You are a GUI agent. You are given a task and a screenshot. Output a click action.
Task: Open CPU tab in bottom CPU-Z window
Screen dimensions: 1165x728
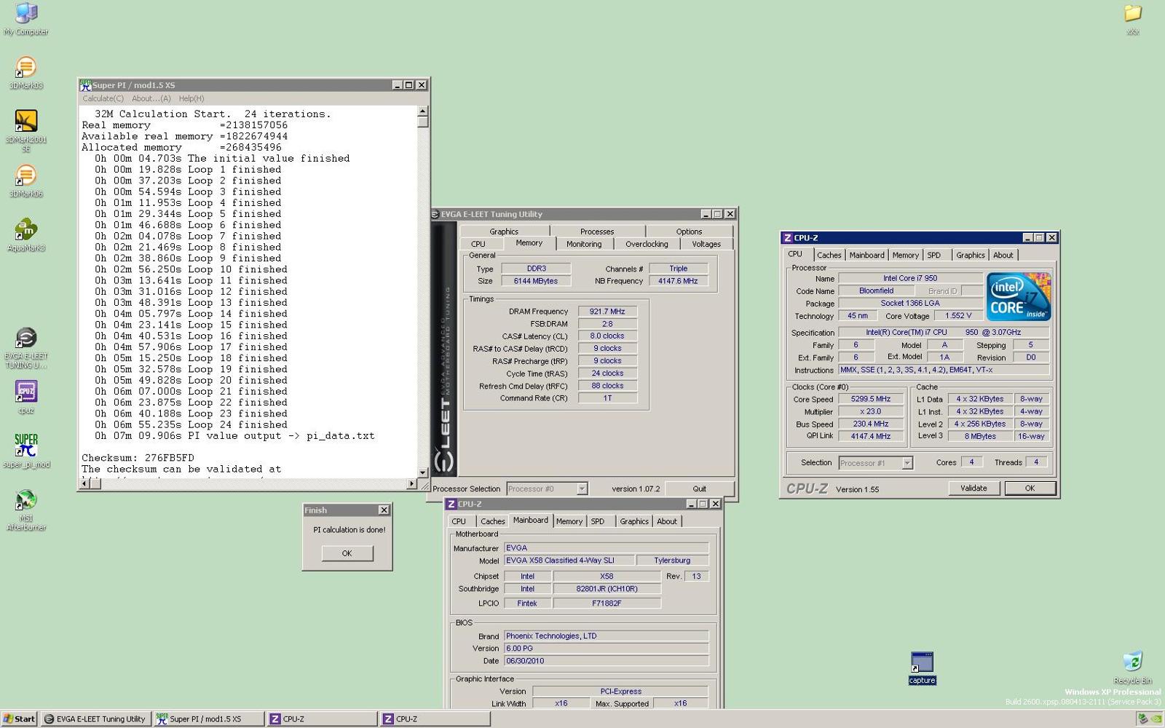(459, 521)
